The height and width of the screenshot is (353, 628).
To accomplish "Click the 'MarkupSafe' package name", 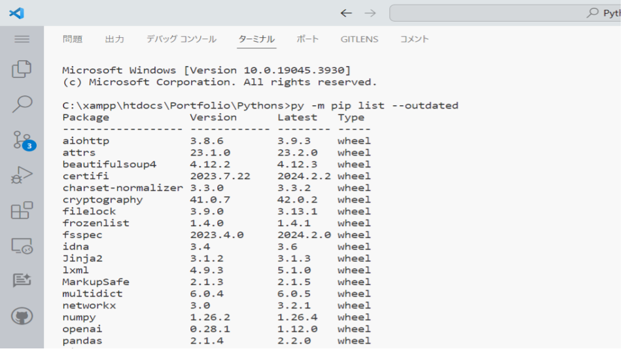I will point(96,282).
